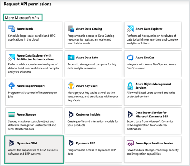This screenshot has width=190, height=166.
Task: Click the Azure Data Explorer icon
Action: pyautogui.click(x=130, y=29)
